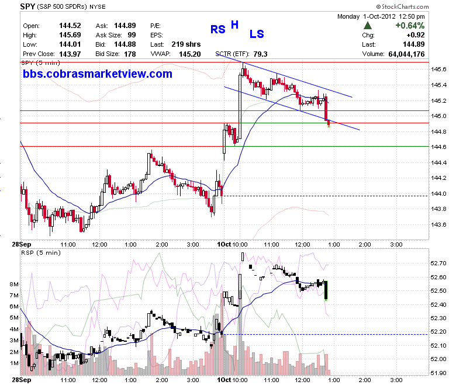Click the 10Oct date marker on SPY axis
Image resolution: width=456 pixels, height=385 pixels.
[224, 244]
